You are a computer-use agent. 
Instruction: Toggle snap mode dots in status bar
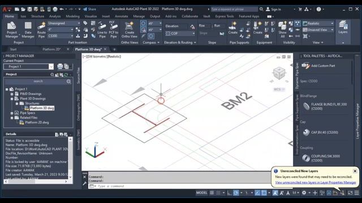tap(218, 193)
